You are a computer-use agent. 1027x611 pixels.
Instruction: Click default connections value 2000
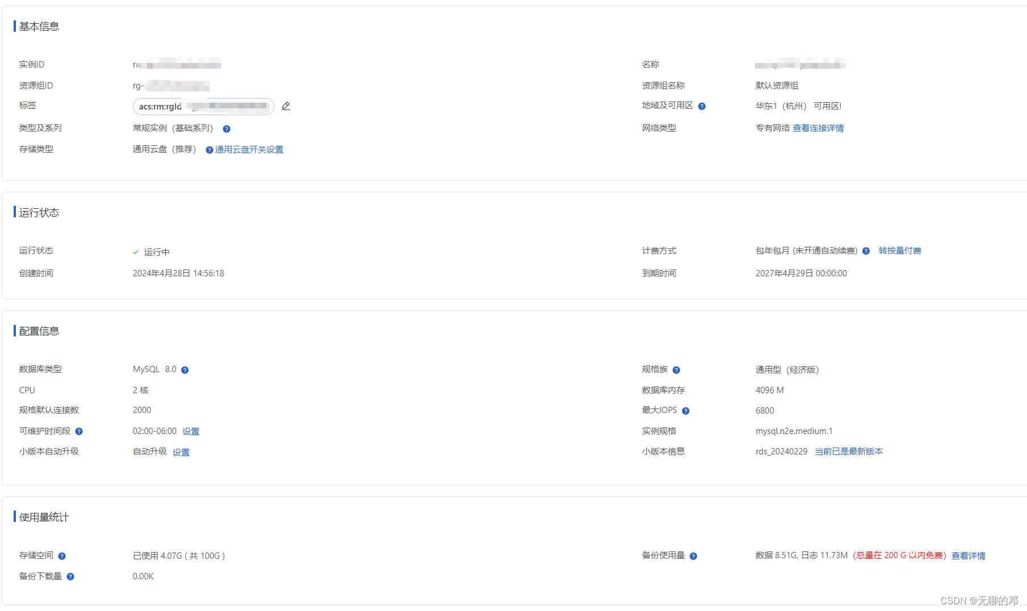[x=142, y=410]
